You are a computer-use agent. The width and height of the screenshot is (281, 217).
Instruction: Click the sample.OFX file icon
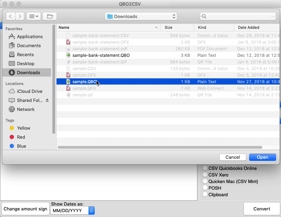tap(68, 75)
